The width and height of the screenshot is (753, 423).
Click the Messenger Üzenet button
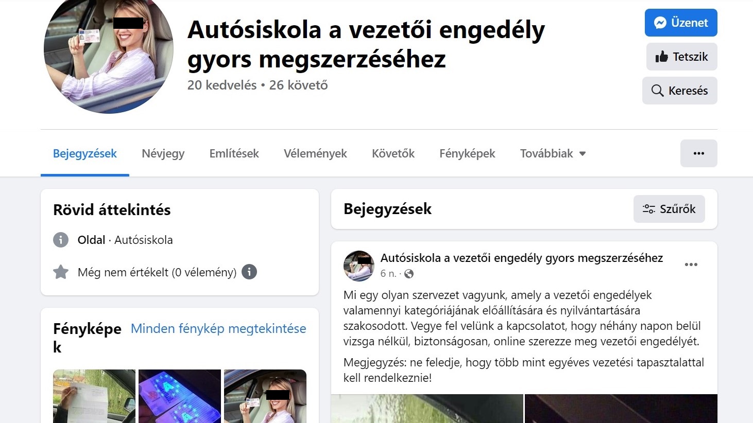(x=681, y=23)
